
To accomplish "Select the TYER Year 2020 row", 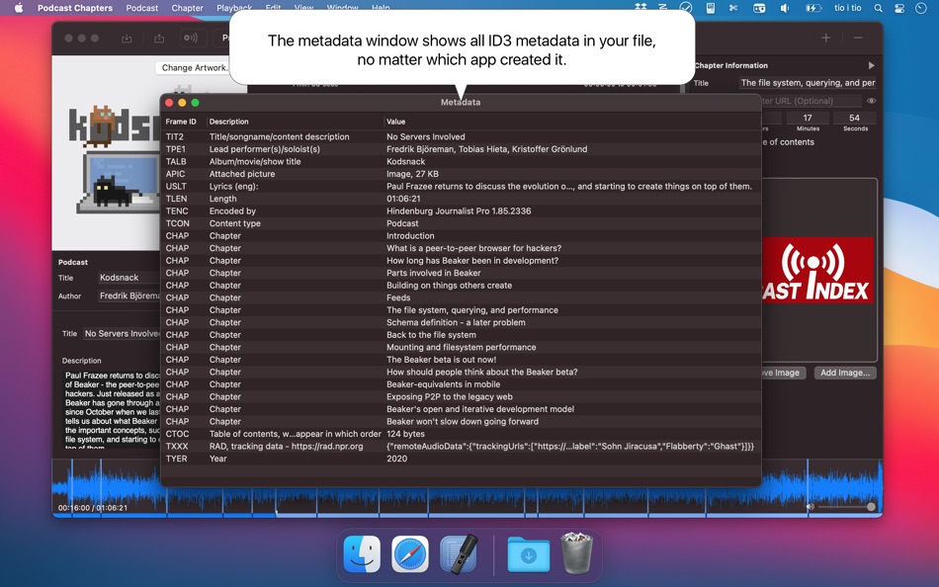I will [461, 459].
